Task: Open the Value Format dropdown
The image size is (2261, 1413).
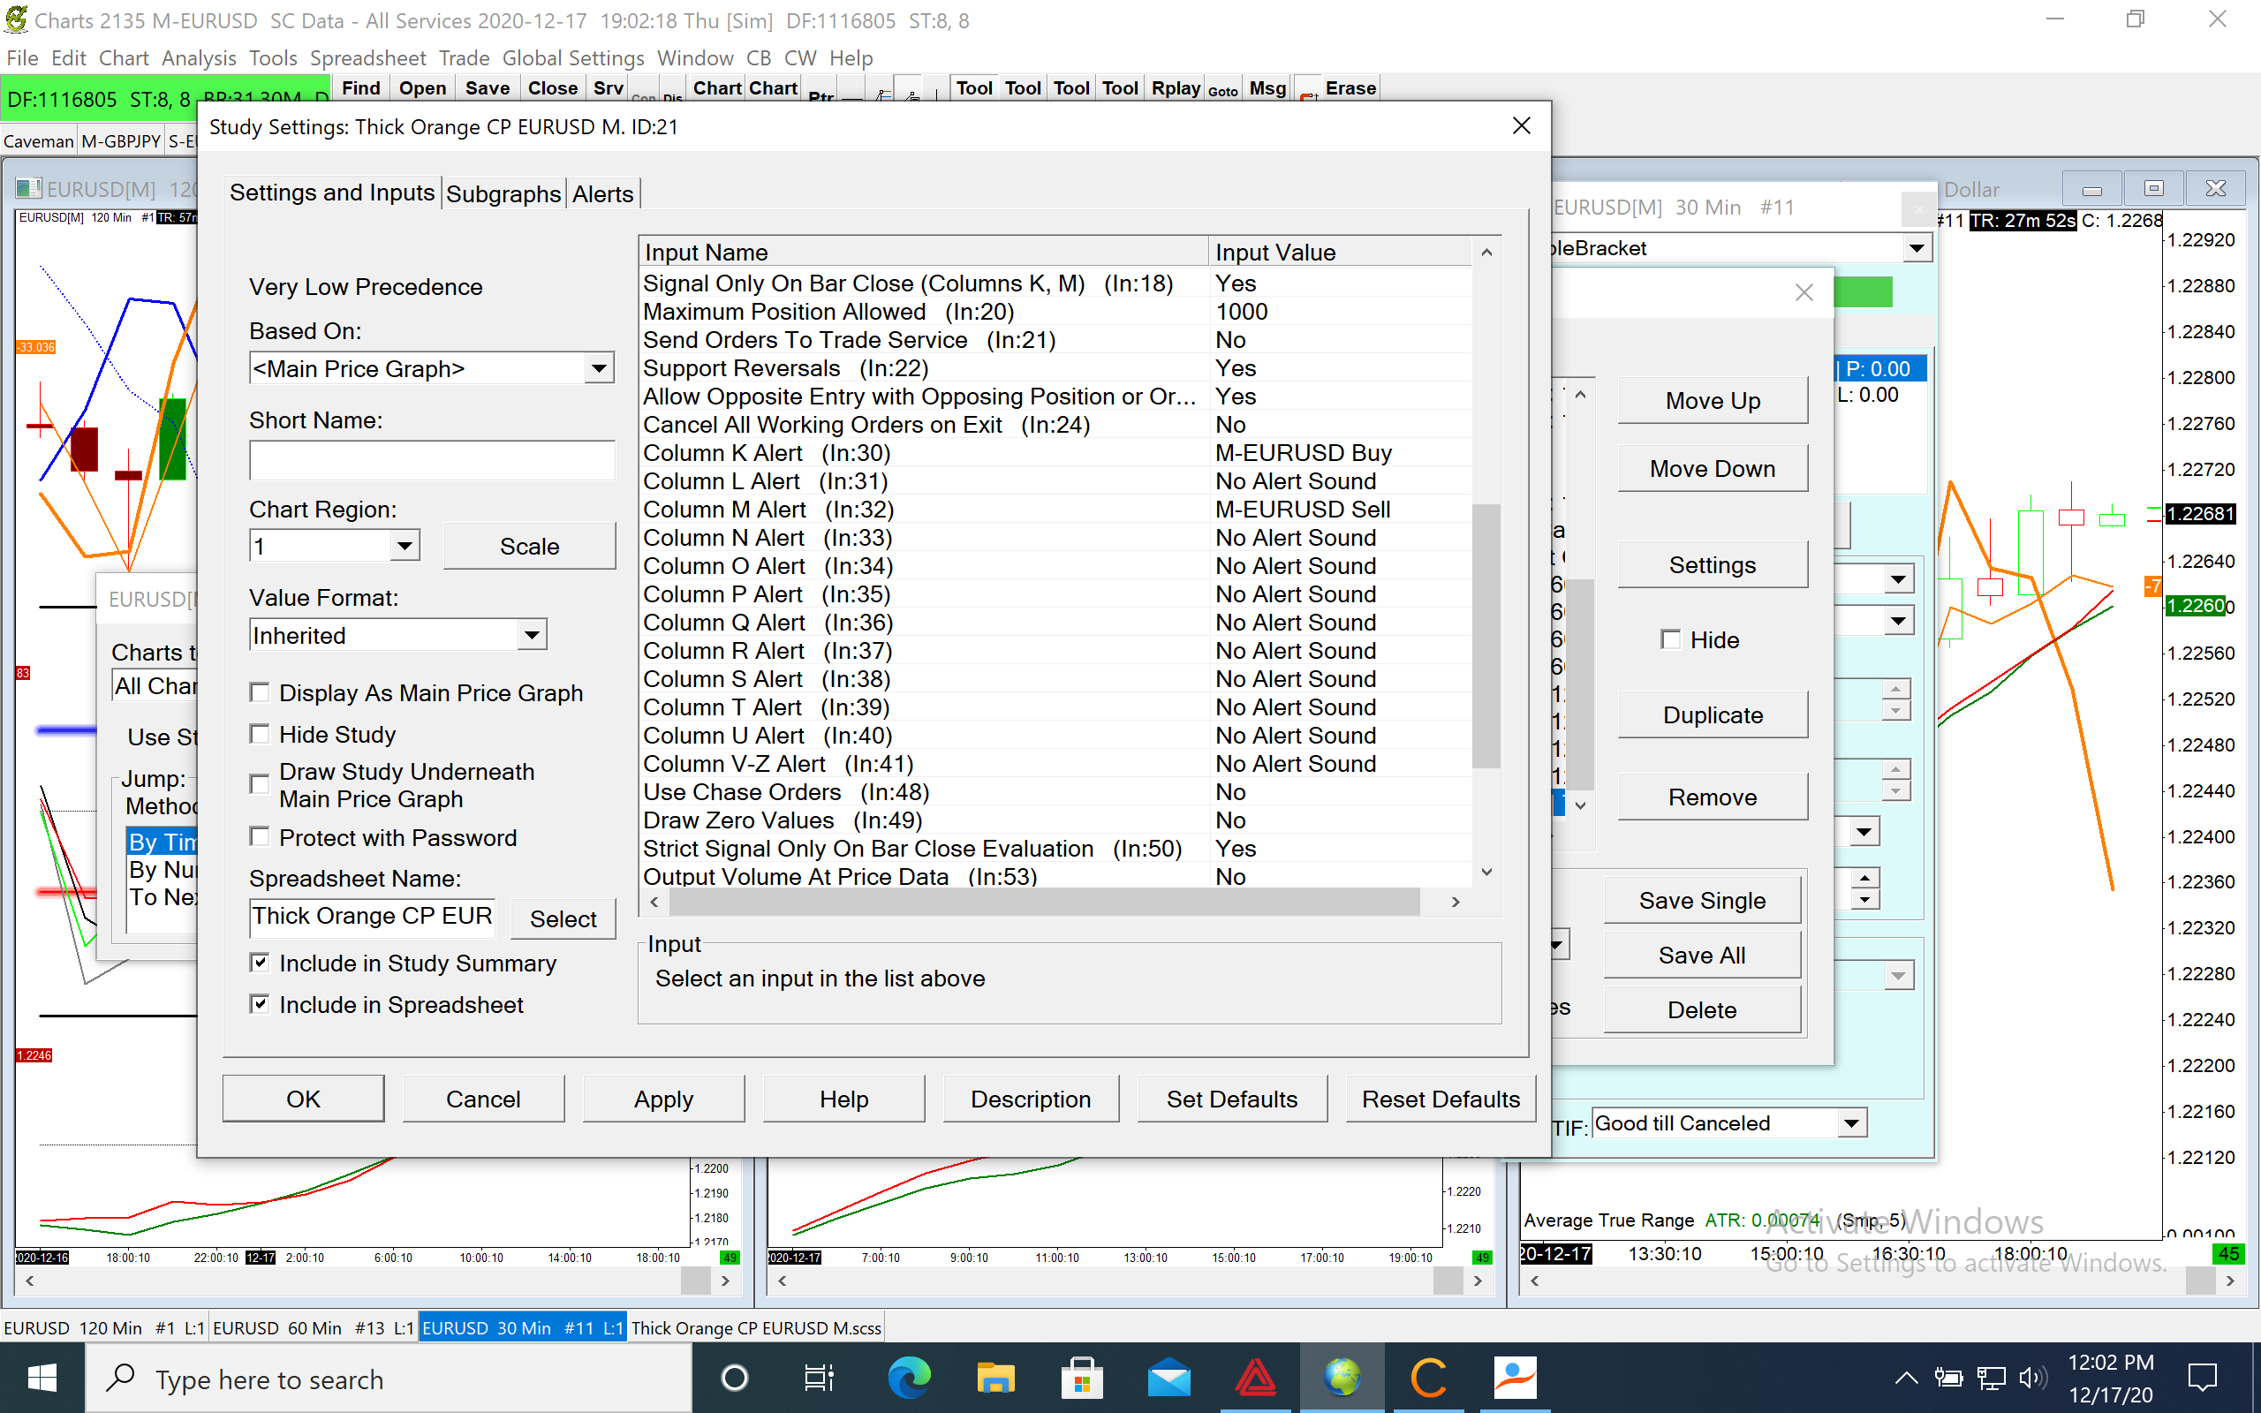Action: (x=532, y=636)
